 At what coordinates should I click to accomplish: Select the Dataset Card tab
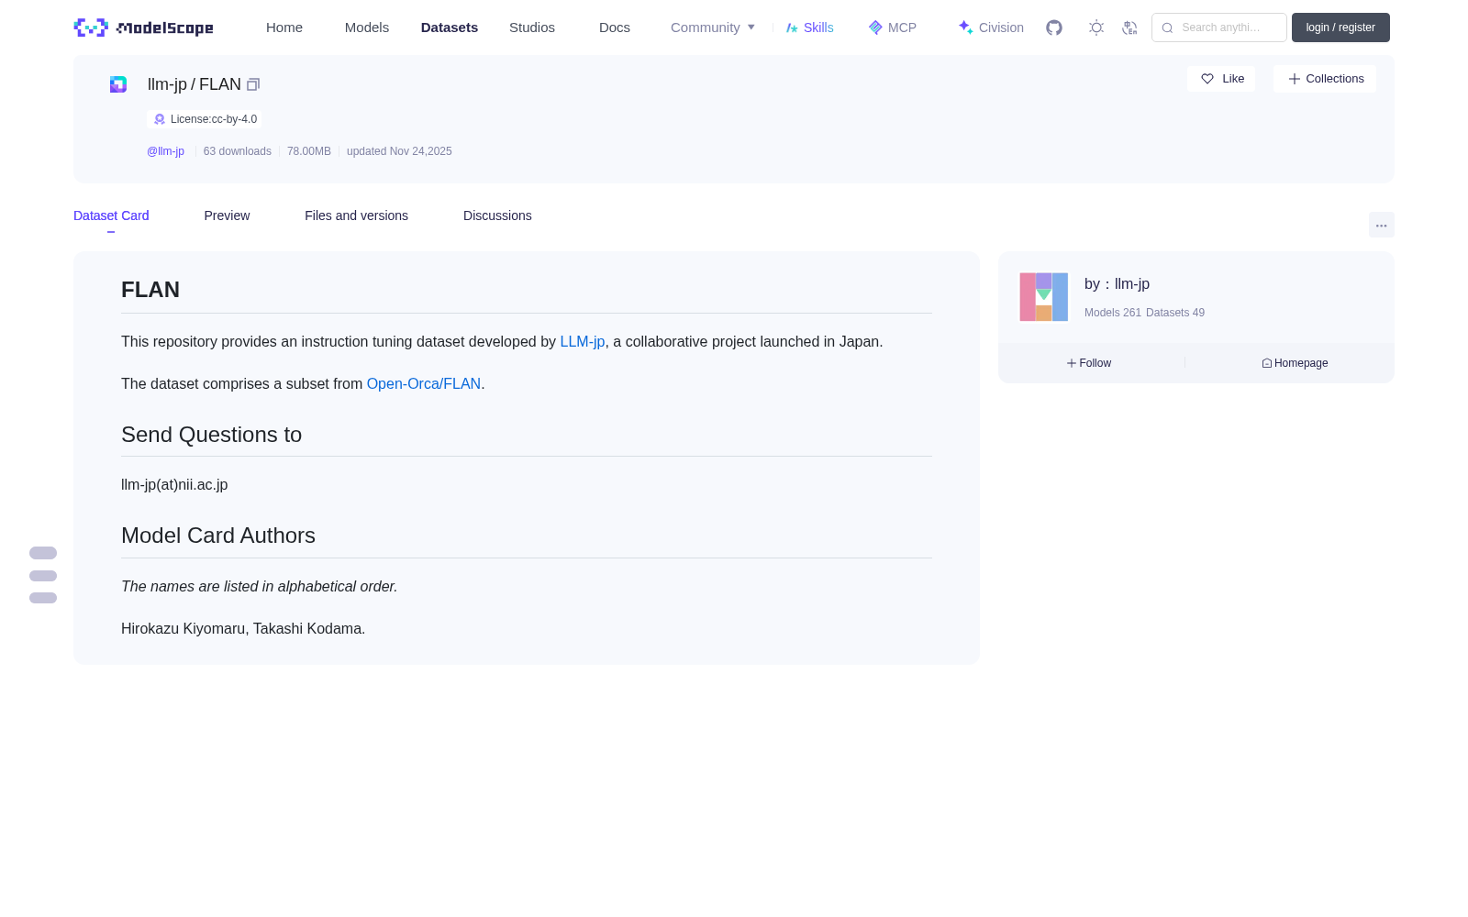pyautogui.click(x=111, y=215)
